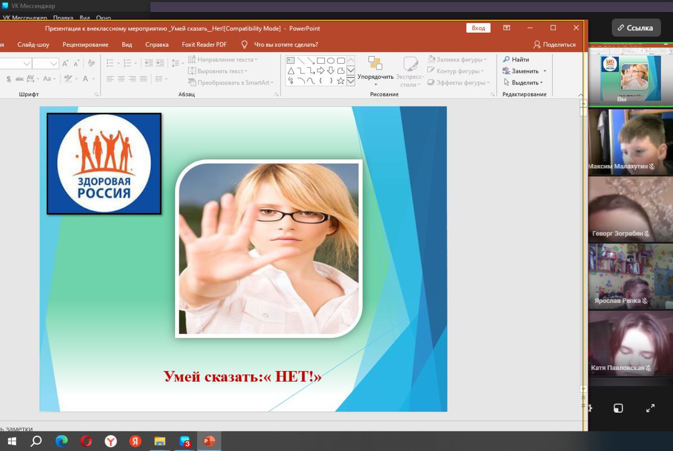Expand bullet list options arrow
Image resolution: width=673 pixels, height=451 pixels.
pyautogui.click(x=118, y=64)
